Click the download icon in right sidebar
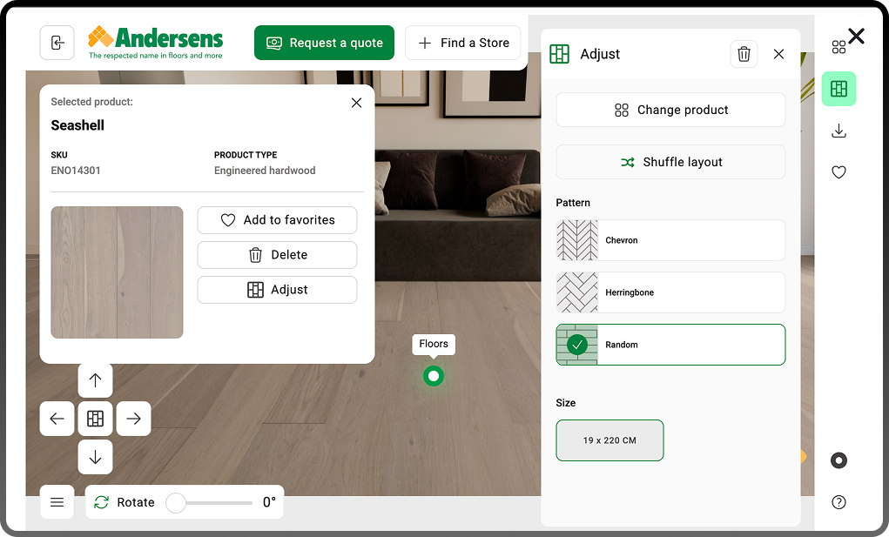 pyautogui.click(x=838, y=131)
